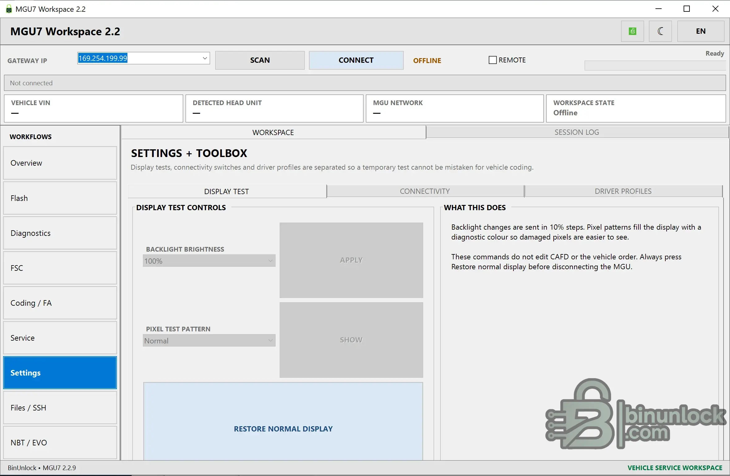This screenshot has height=476, width=730.
Task: Switch to the SESSION LOG tab
Action: click(577, 132)
